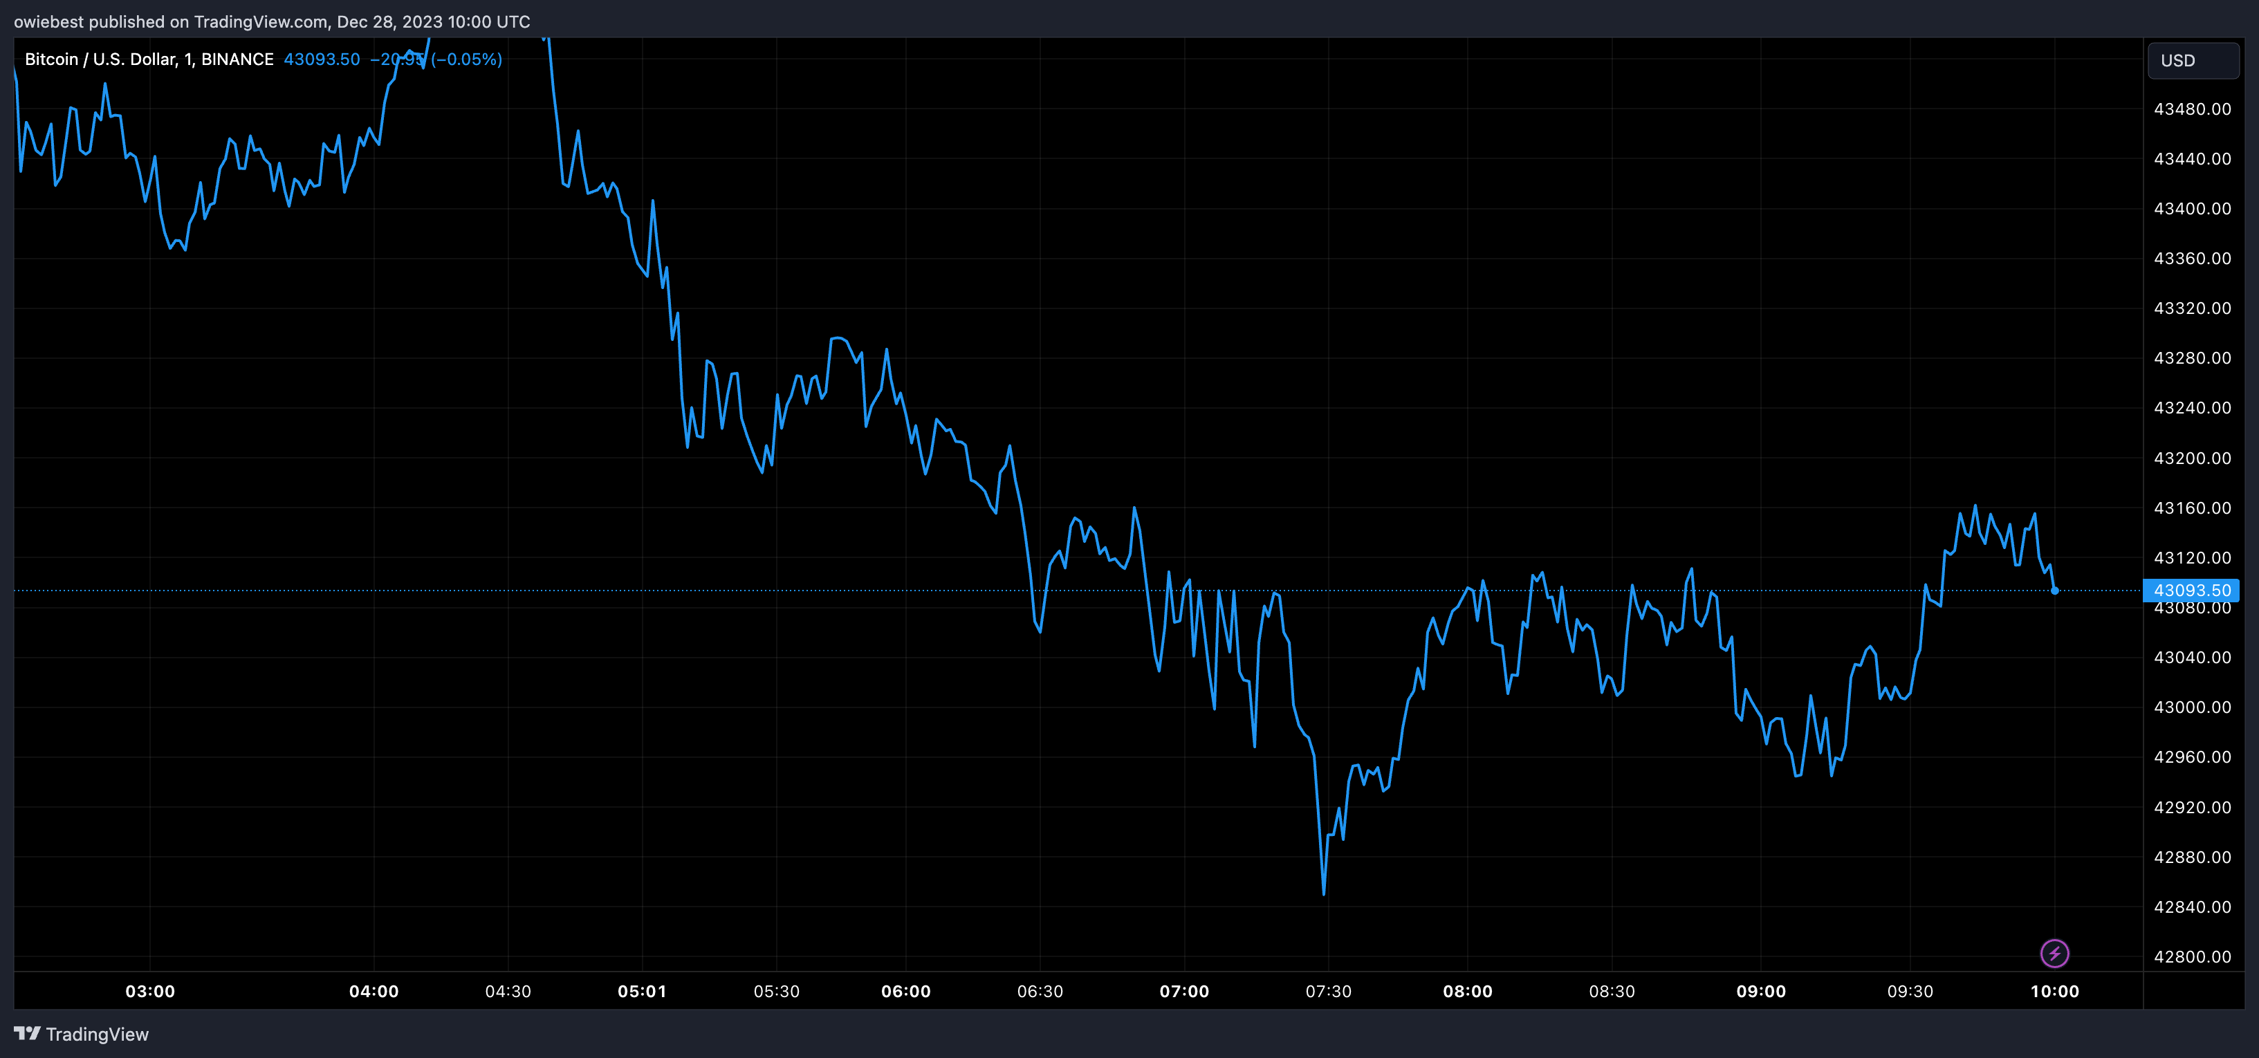Click the 06:00 time axis label
Viewport: 2259px width, 1058px height.
tap(906, 992)
